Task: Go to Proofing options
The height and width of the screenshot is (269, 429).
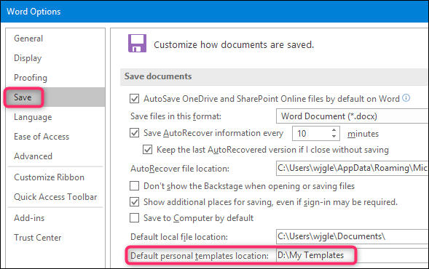Action: 31,78
